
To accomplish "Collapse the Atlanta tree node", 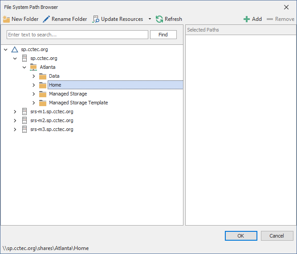I will (x=24, y=67).
